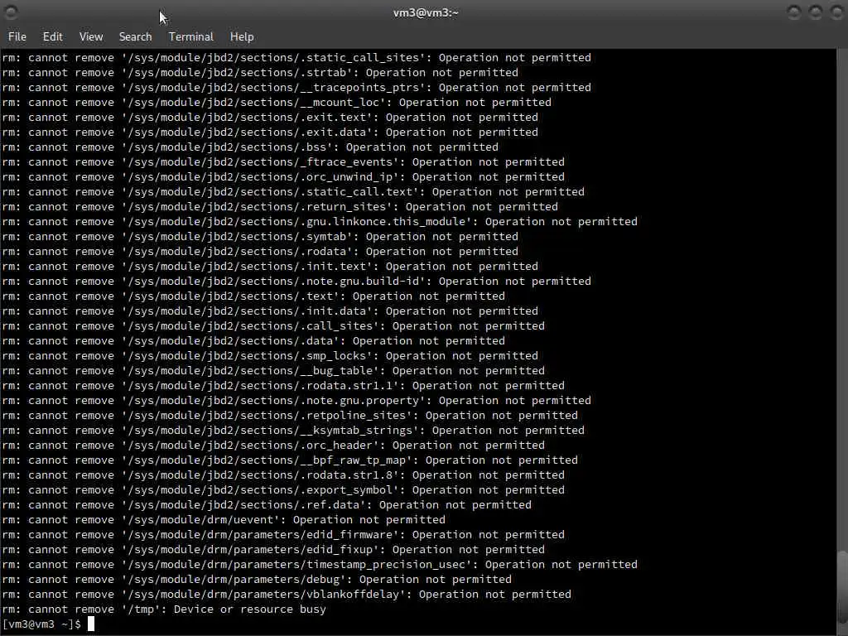Viewport: 848px width, 636px height.
Task: Click the '_ftrace_events' error line
Action: (x=283, y=161)
